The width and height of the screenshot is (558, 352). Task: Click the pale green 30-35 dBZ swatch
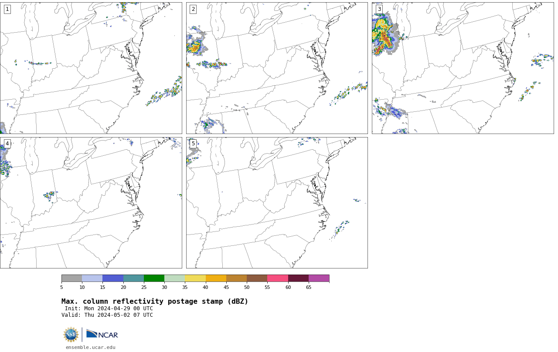[x=174, y=278]
